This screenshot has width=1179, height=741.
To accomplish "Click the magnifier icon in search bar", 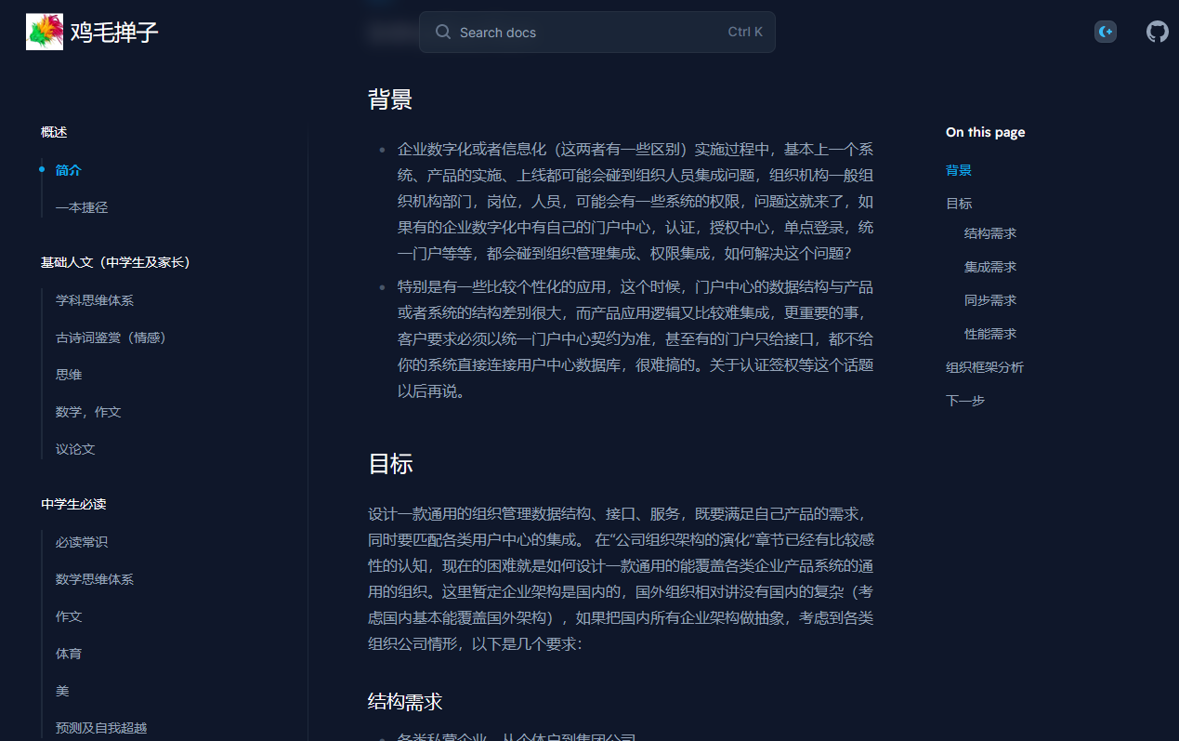I will (x=443, y=32).
